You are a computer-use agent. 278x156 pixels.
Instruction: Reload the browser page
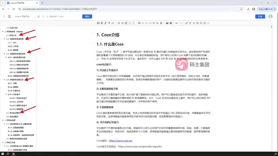tap(13, 9)
